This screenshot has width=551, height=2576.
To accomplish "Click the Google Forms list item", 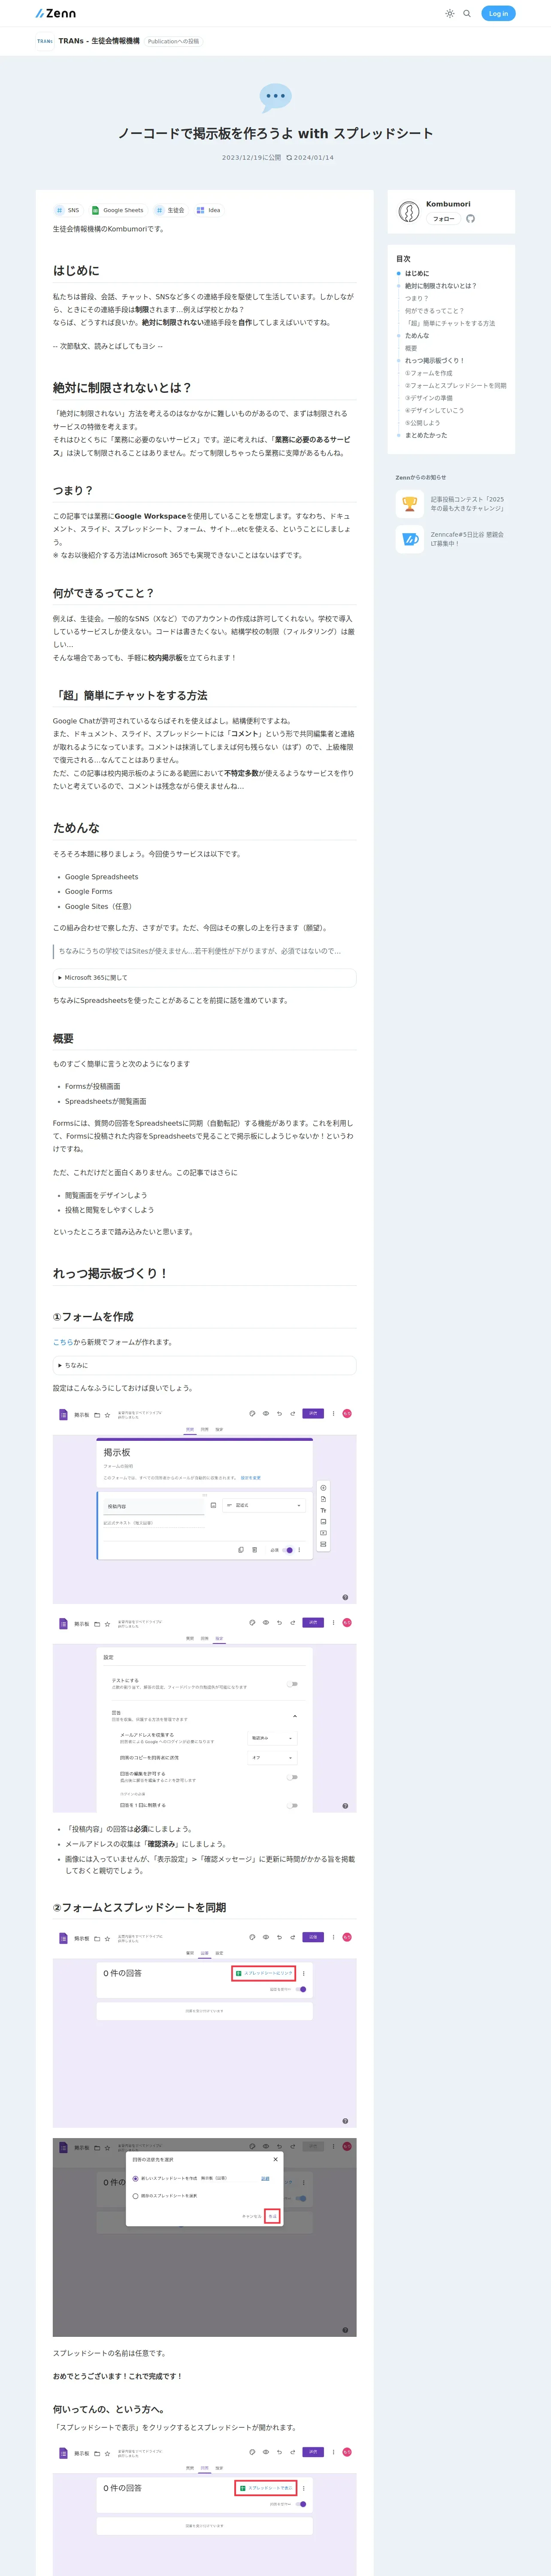I will 89,891.
